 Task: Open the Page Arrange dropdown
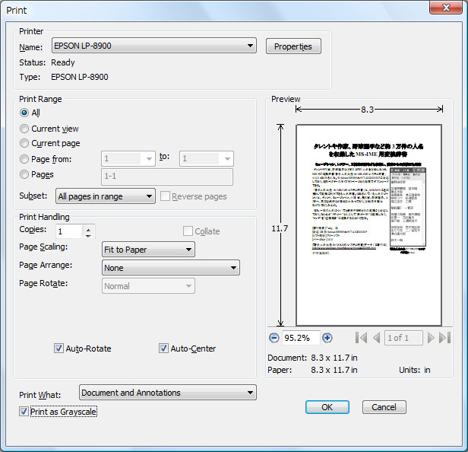click(171, 268)
